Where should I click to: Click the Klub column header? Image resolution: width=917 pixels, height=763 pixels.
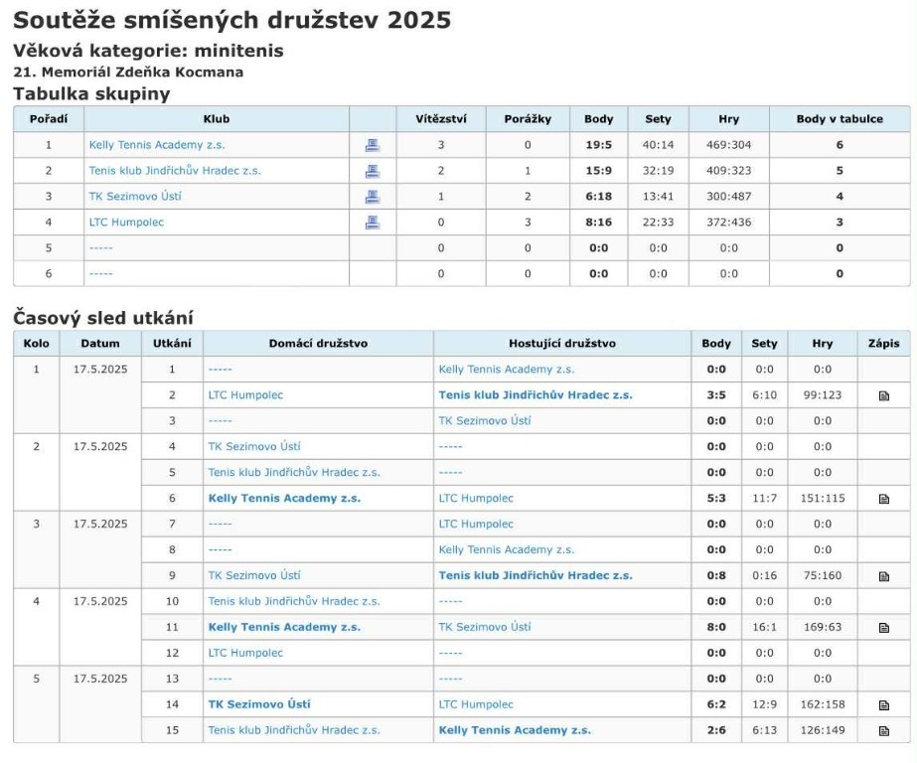point(217,118)
